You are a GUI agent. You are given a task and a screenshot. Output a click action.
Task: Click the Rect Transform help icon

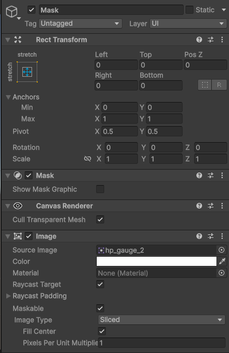point(199,40)
